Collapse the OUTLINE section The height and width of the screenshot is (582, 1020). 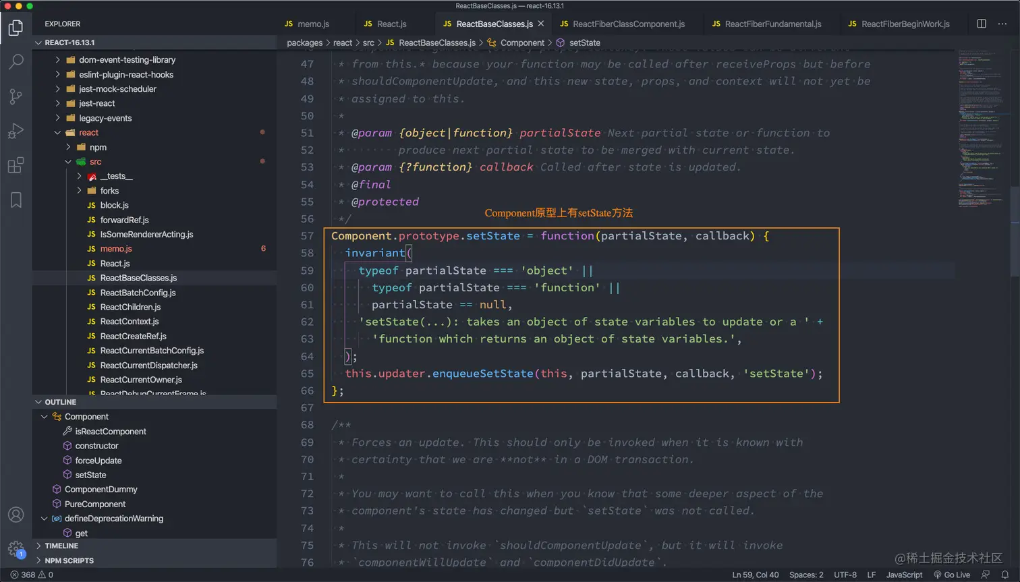(154, 402)
